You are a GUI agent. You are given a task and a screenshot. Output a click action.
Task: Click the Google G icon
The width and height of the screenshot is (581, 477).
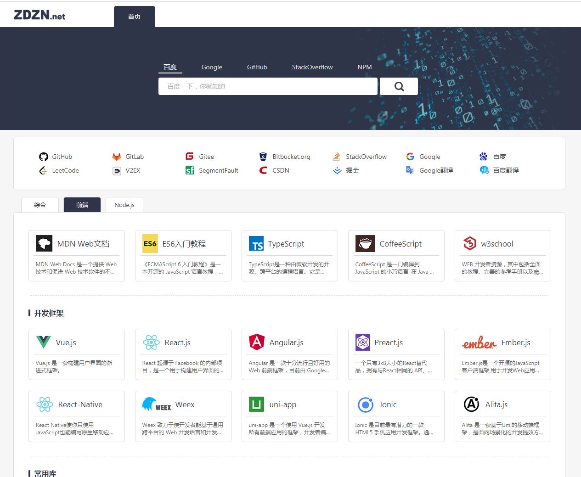tap(410, 157)
